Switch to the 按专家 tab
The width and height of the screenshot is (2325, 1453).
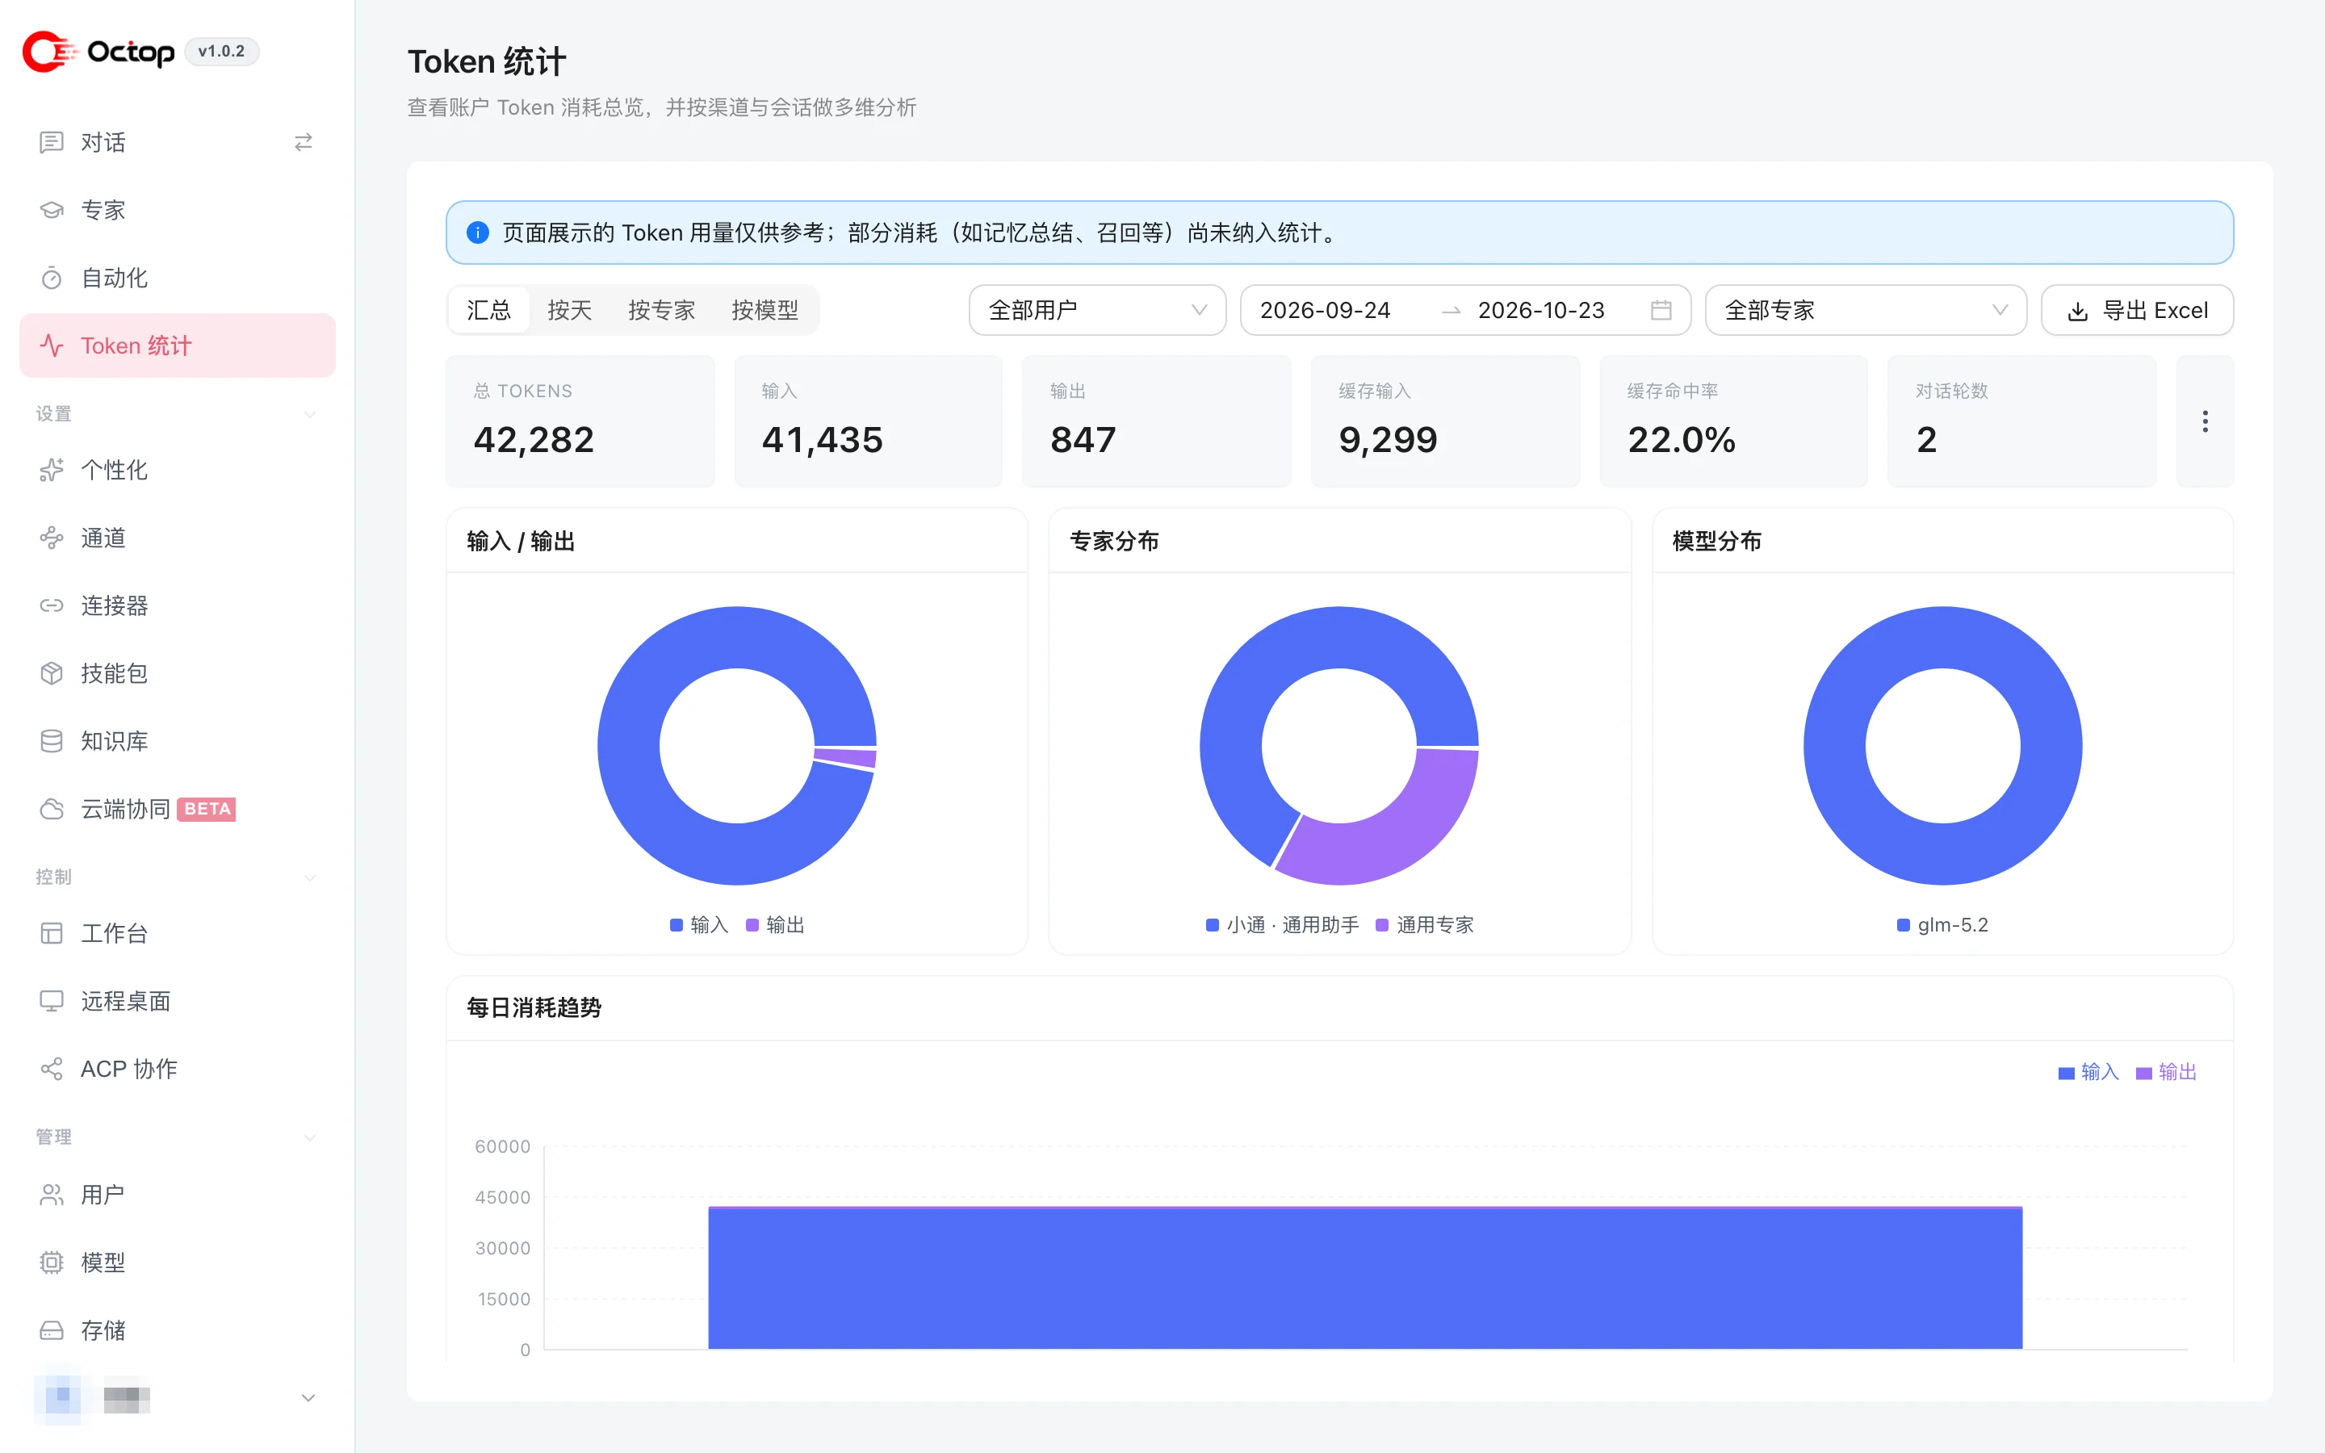point(662,311)
